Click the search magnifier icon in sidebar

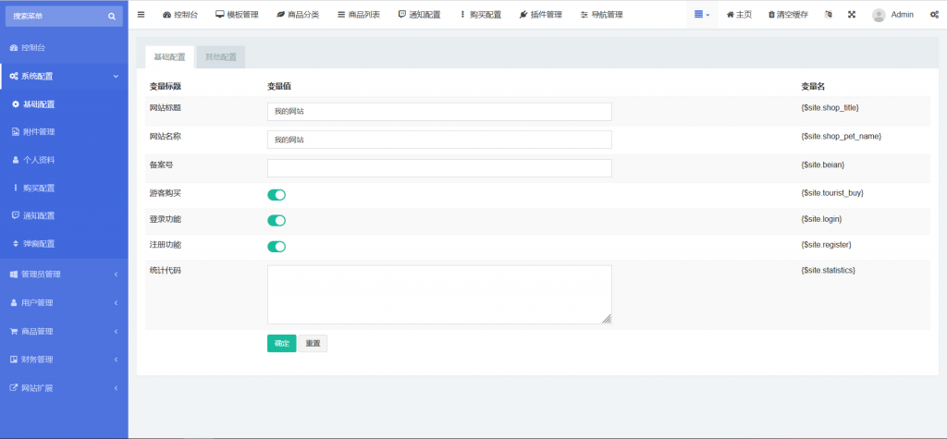pos(112,17)
